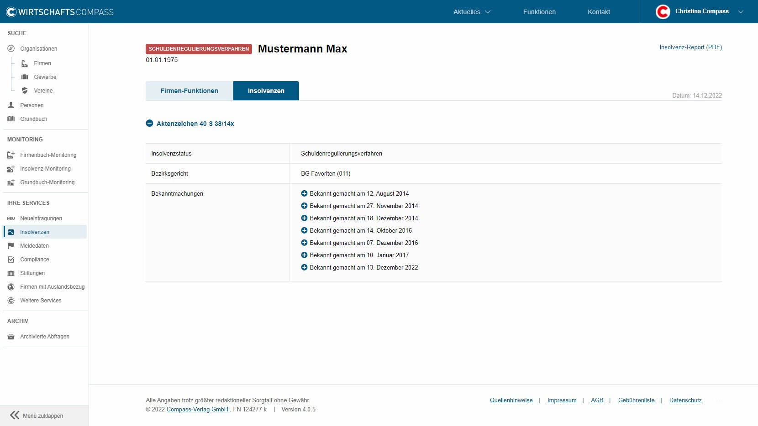This screenshot has height=426, width=758.
Task: Collapse sidebar with Menü zuklappen
Action: click(37, 416)
